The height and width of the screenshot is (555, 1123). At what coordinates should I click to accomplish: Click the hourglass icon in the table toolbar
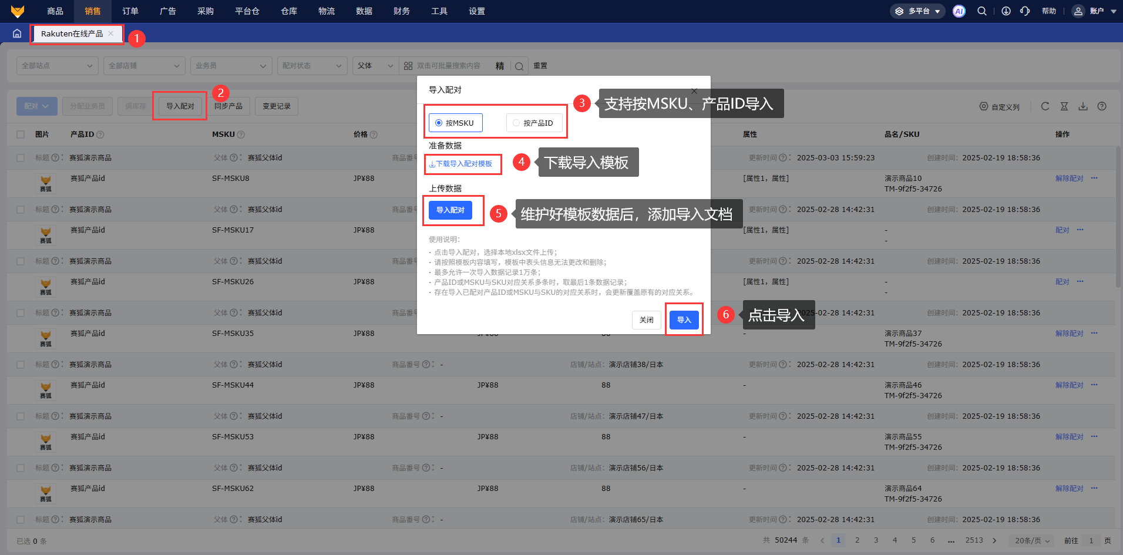(1064, 106)
